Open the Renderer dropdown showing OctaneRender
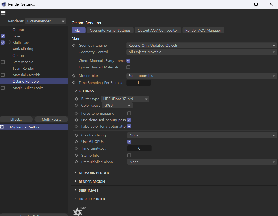This screenshot has width=278, height=216. pos(46,21)
